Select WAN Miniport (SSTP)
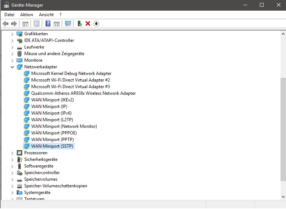Screen dimensions: 286x209 pos(52,146)
